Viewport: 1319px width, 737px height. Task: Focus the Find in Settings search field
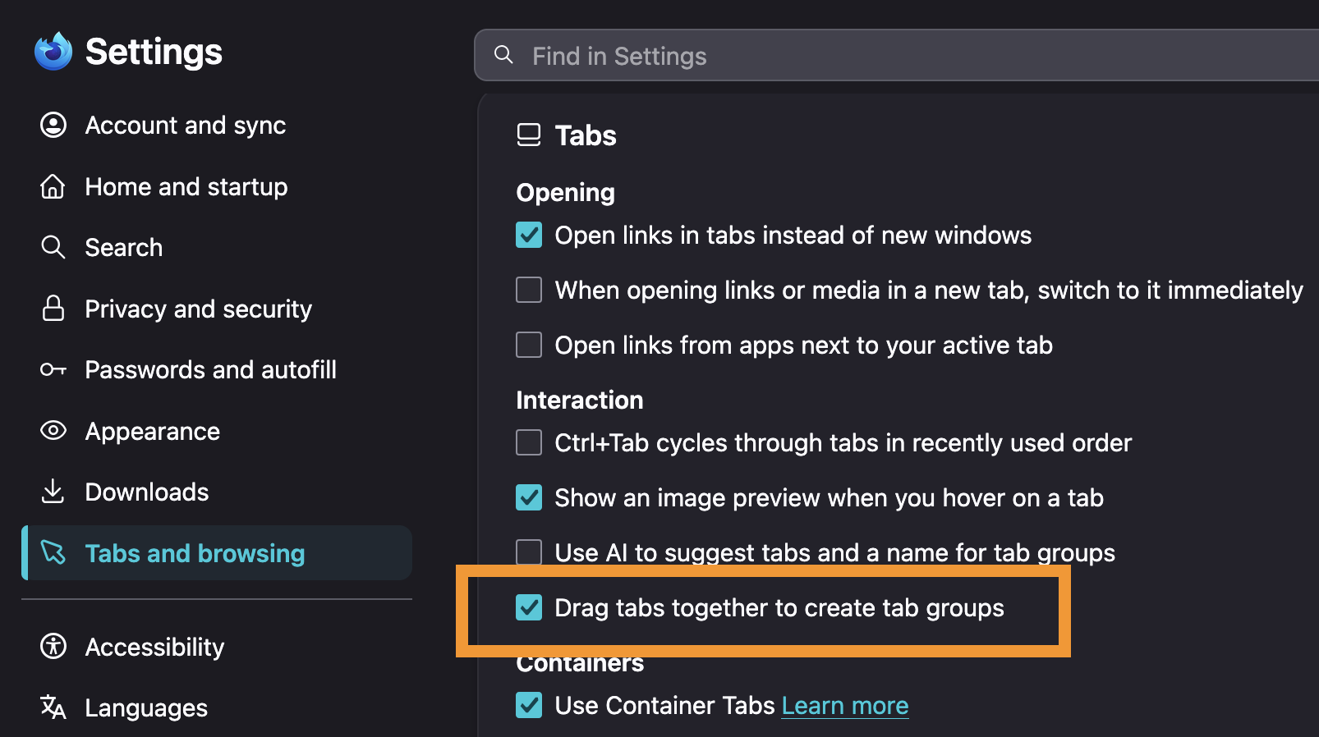coord(896,56)
